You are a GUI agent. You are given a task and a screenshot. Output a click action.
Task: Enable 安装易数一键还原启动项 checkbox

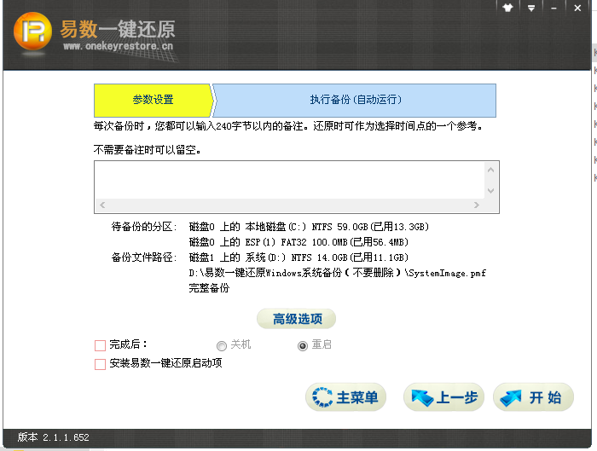click(100, 364)
